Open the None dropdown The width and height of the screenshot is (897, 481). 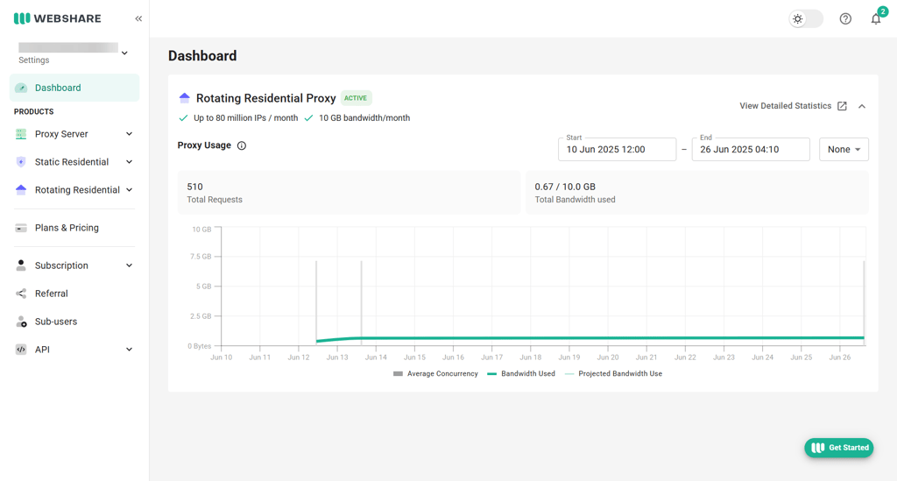pos(844,149)
